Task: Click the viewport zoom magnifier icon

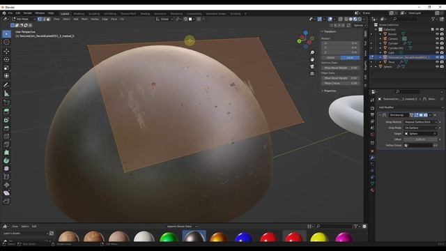Action: [x=312, y=52]
